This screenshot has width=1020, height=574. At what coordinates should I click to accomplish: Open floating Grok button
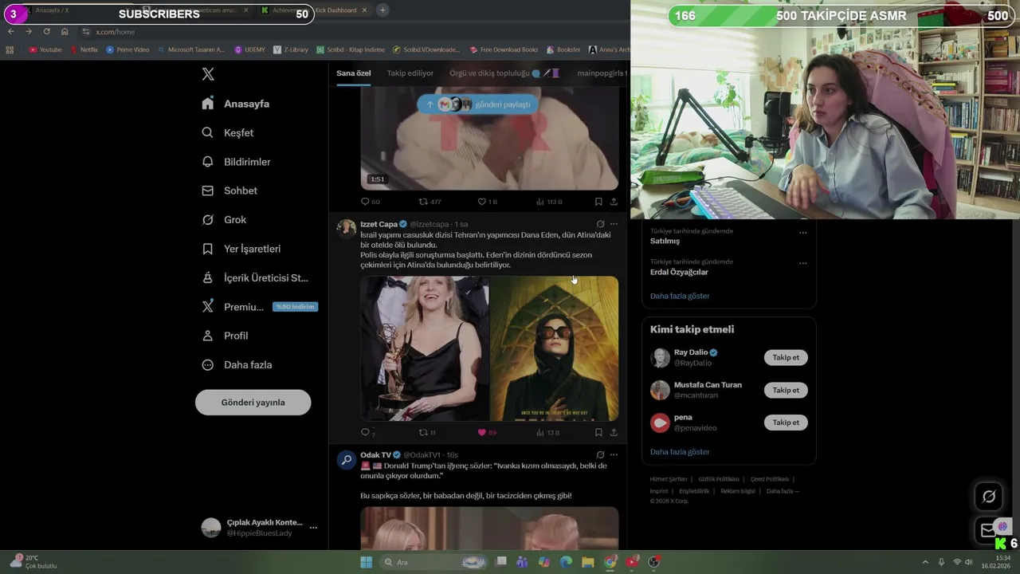989,497
